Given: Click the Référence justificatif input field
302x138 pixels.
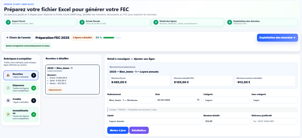Looking at the screenshot, I should (275, 121).
